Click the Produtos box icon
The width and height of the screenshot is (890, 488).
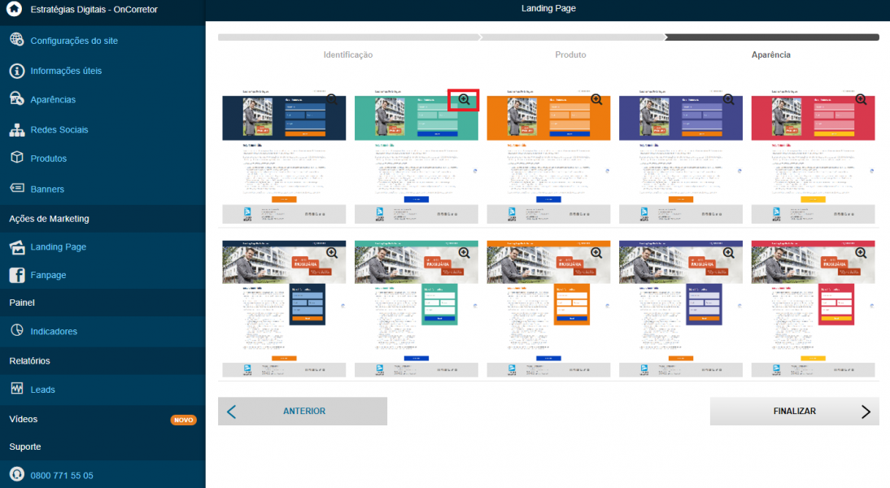pos(17,158)
